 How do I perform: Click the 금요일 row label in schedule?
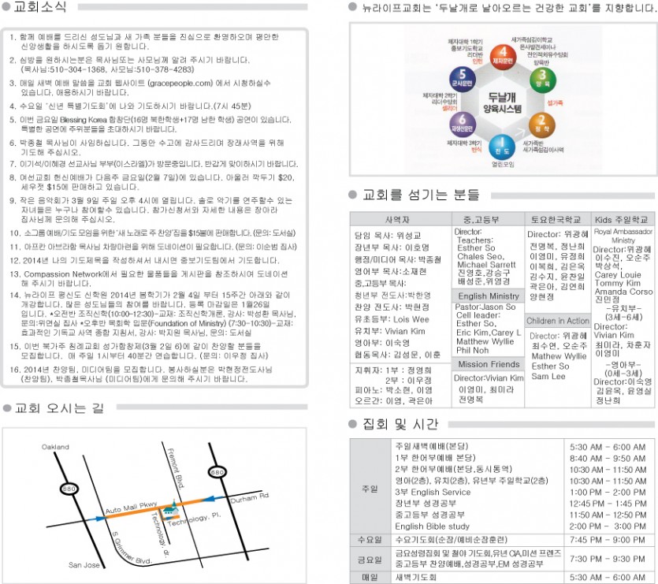pyautogui.click(x=370, y=560)
